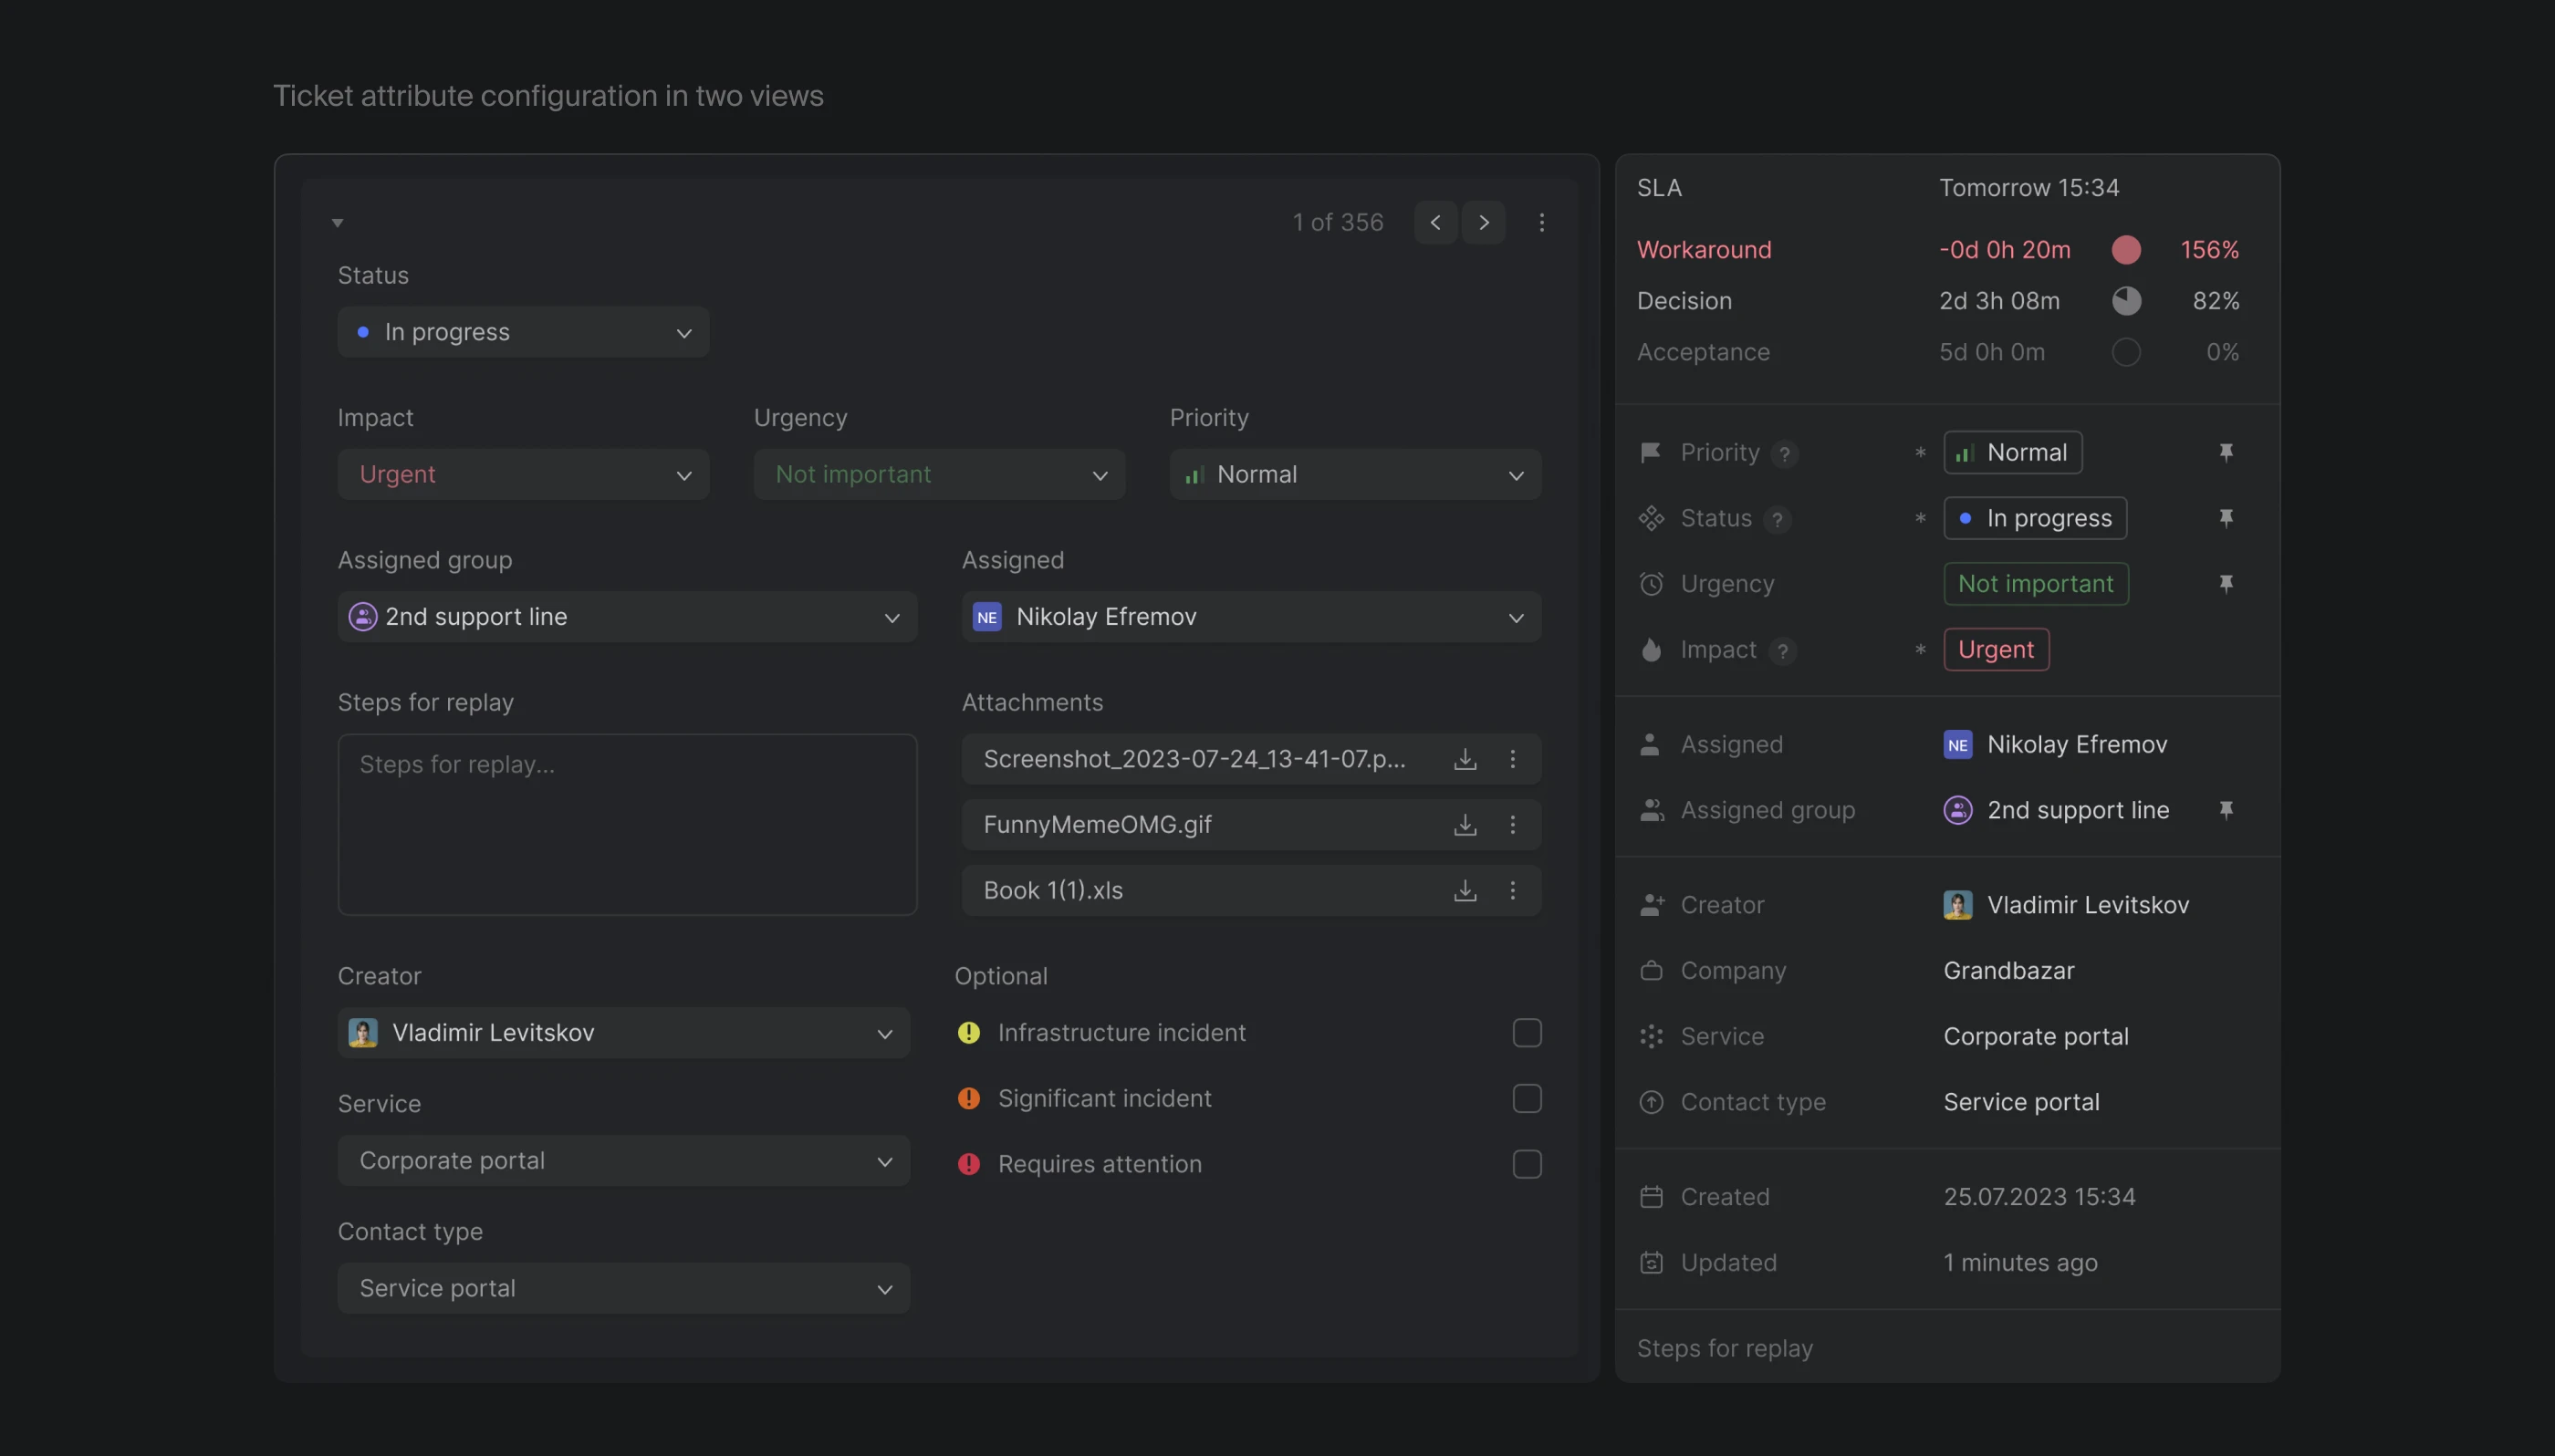Open options for Book 1(1).xls attachment

click(1512, 890)
